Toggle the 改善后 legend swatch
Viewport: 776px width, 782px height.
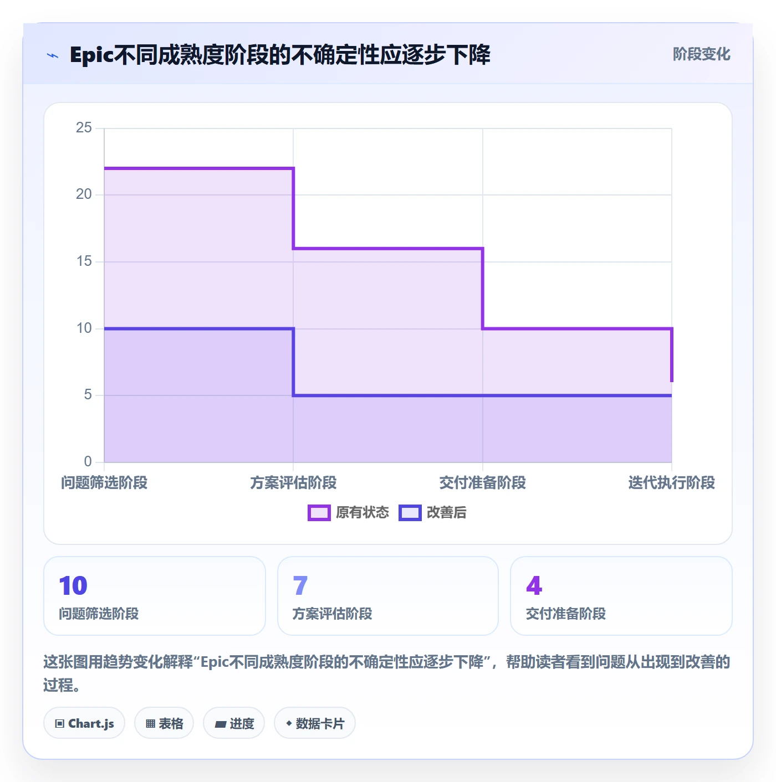[x=410, y=513]
